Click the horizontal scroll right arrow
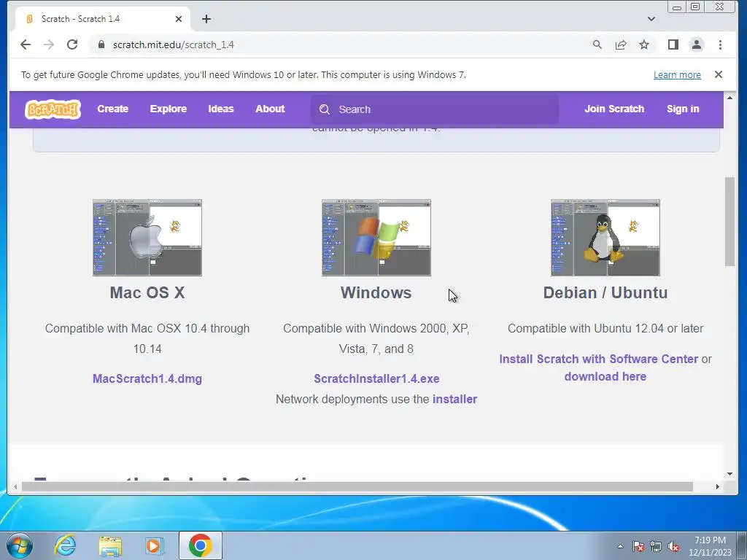The height and width of the screenshot is (560, 747). point(718,486)
